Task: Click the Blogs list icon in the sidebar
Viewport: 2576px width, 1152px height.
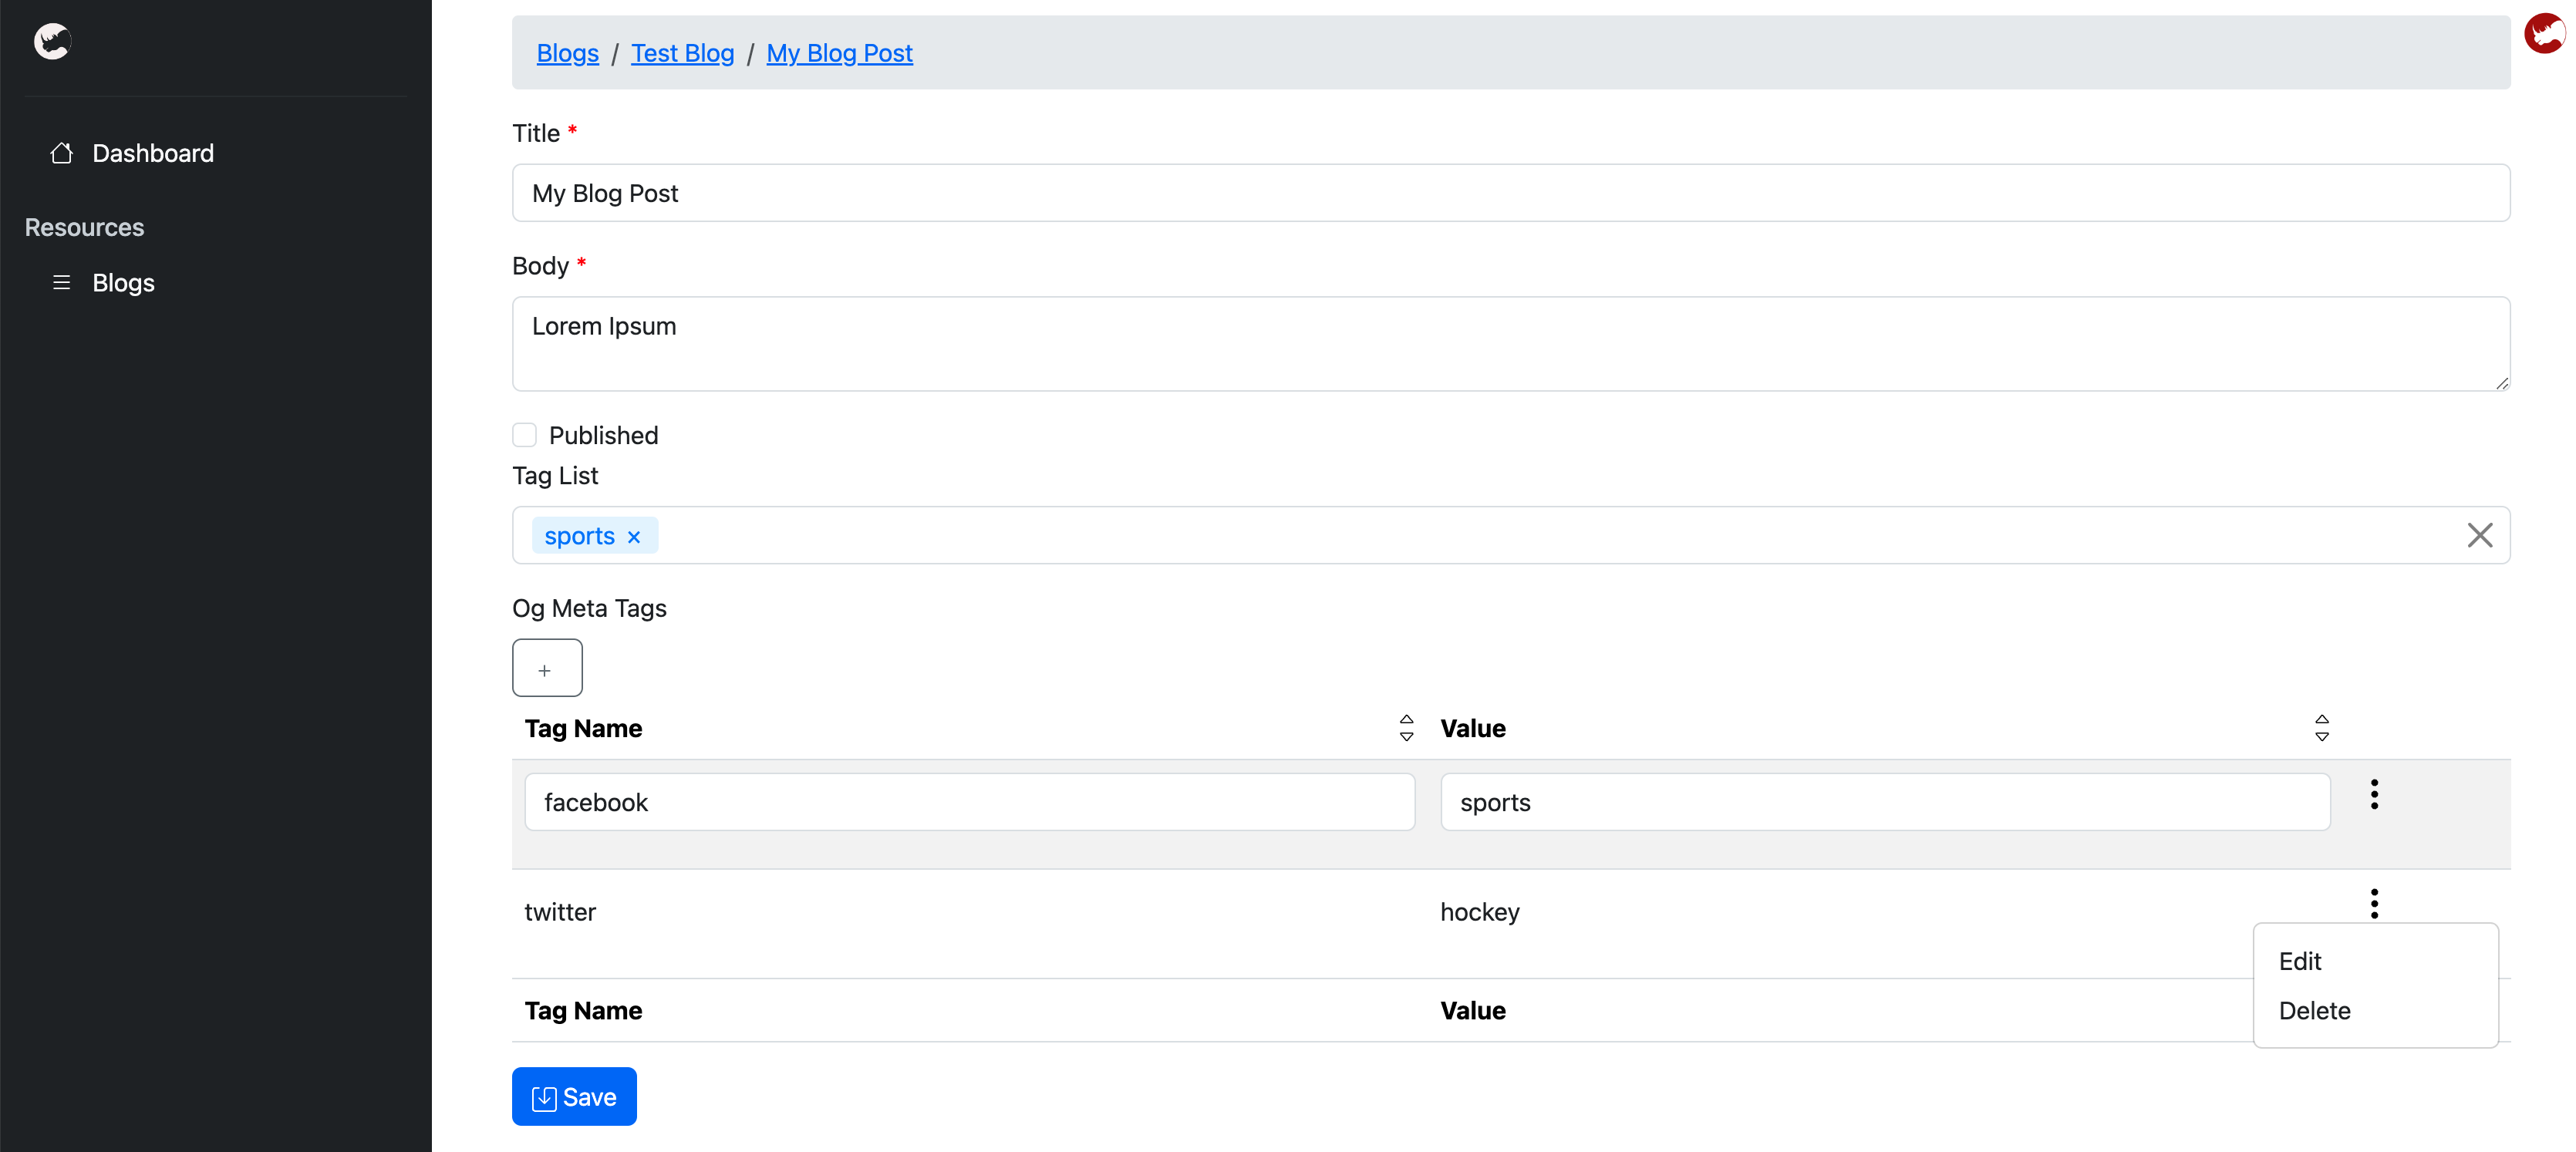Action: coord(62,282)
